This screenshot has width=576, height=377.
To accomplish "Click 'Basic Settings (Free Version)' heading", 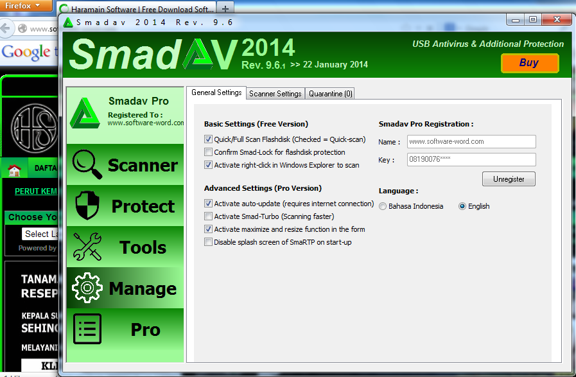I will [256, 124].
